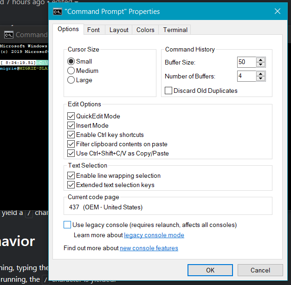Toggle Enable line wrapping selection

tap(71, 175)
